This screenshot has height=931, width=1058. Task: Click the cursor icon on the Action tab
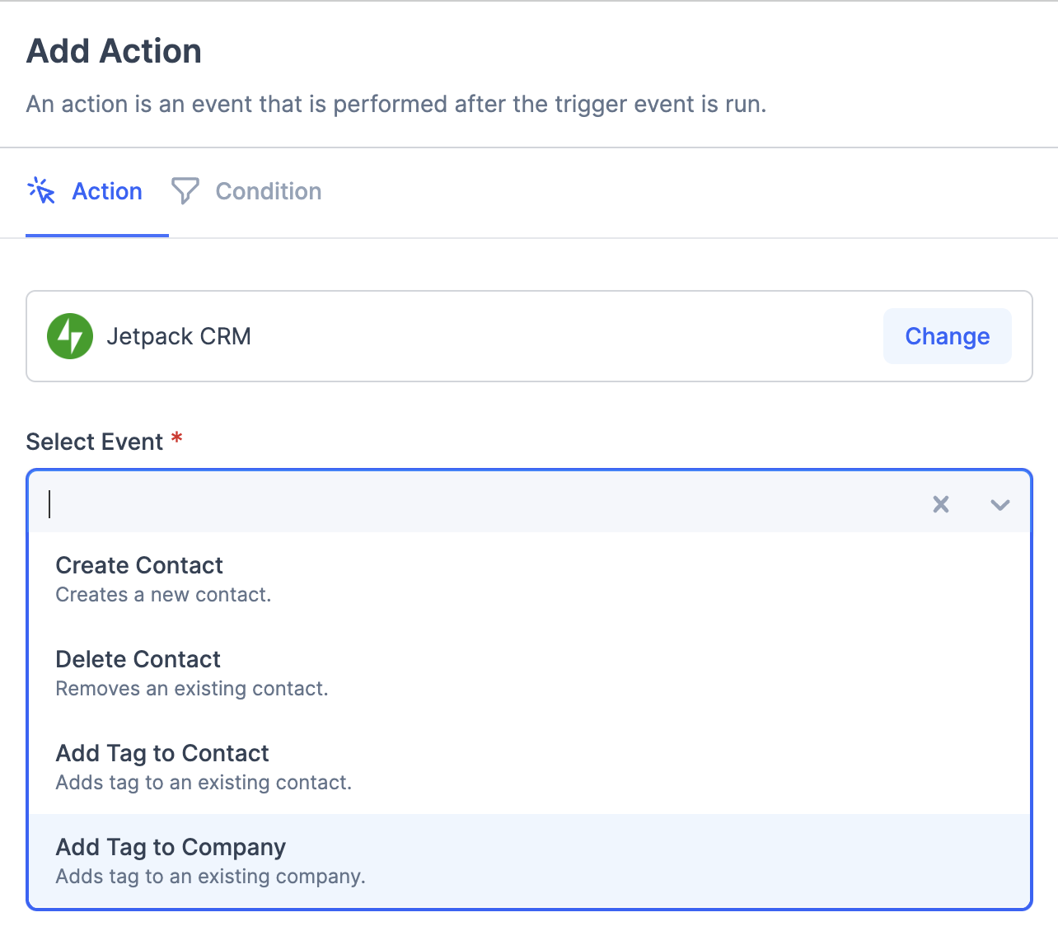(41, 191)
